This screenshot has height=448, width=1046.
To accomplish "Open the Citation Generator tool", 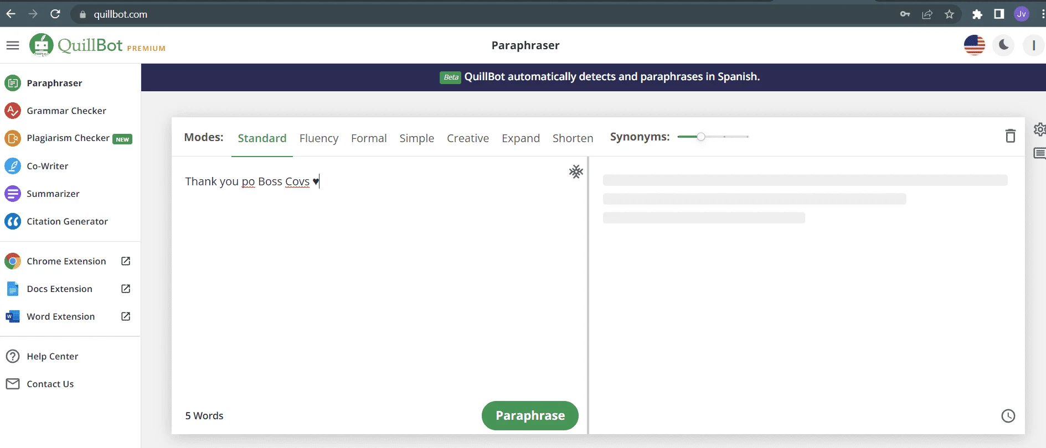I will point(56,221).
